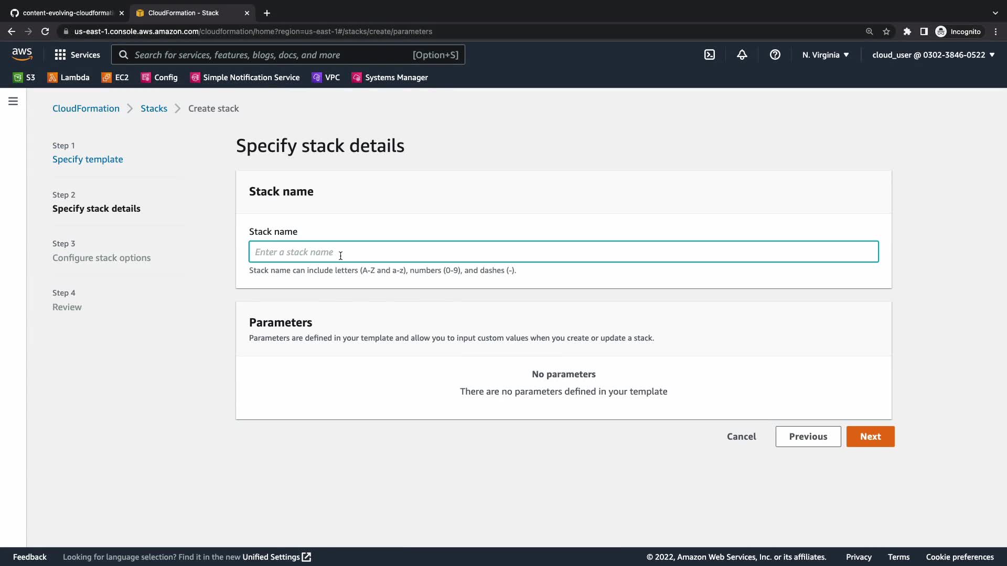Focus the Stack name input field
The image size is (1007, 566).
coord(563,252)
